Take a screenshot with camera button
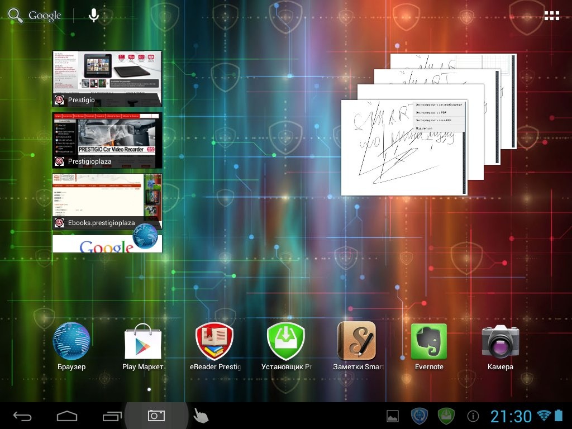Viewport: 572px width, 429px height. tap(156, 416)
